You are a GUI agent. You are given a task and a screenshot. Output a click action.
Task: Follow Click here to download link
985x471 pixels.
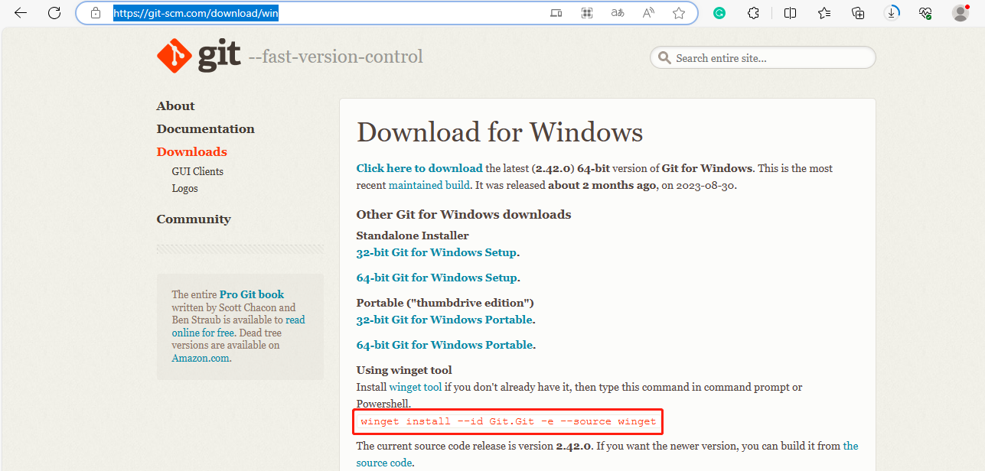click(x=419, y=168)
